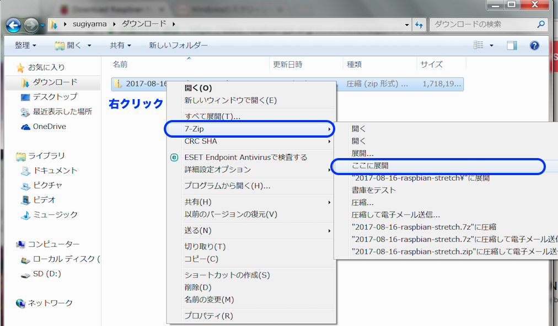Expand the view options dropdown arrow

[x=491, y=46]
